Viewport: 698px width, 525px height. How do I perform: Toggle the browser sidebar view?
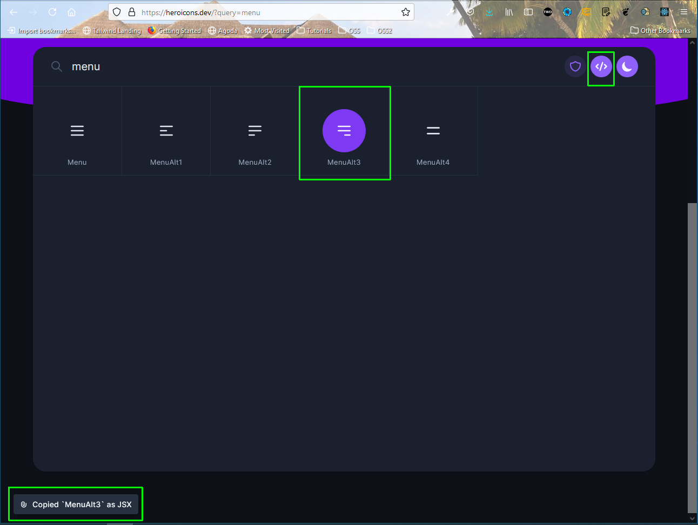coord(528,12)
